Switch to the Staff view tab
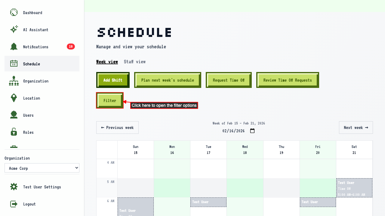385x216 pixels. [135, 61]
